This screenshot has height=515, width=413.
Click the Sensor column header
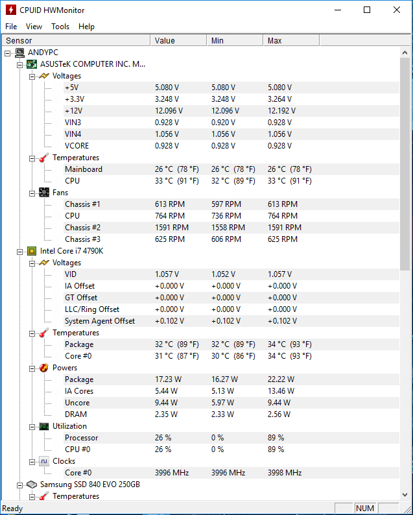coord(76,40)
